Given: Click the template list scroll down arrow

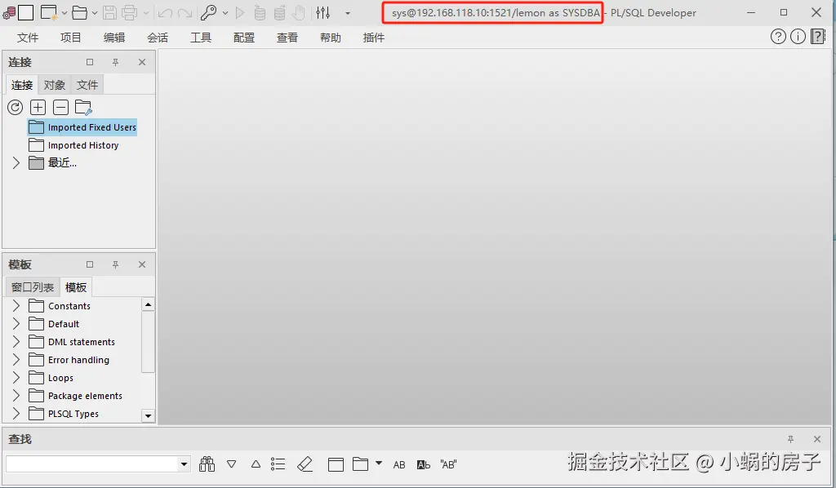Looking at the screenshot, I should tap(149, 415).
